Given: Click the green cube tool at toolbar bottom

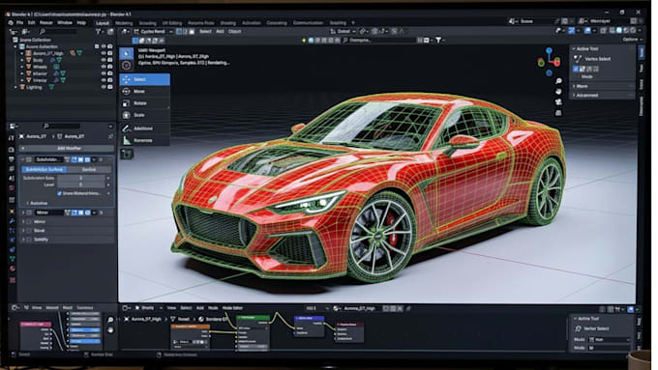Looking at the screenshot, I should click(x=127, y=154).
